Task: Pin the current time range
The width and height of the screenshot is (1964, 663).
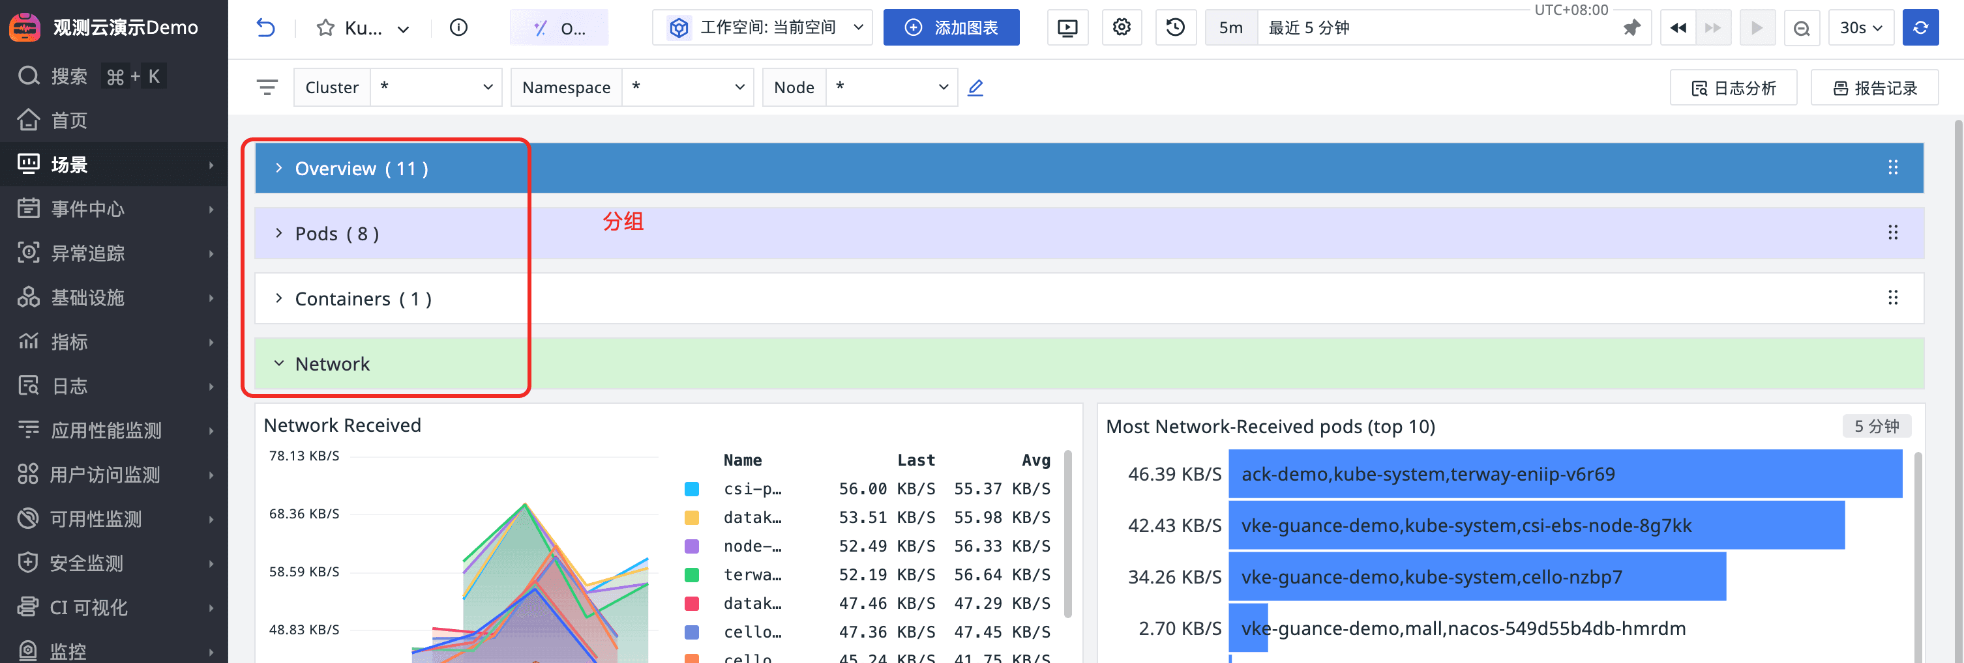Action: click(1631, 28)
